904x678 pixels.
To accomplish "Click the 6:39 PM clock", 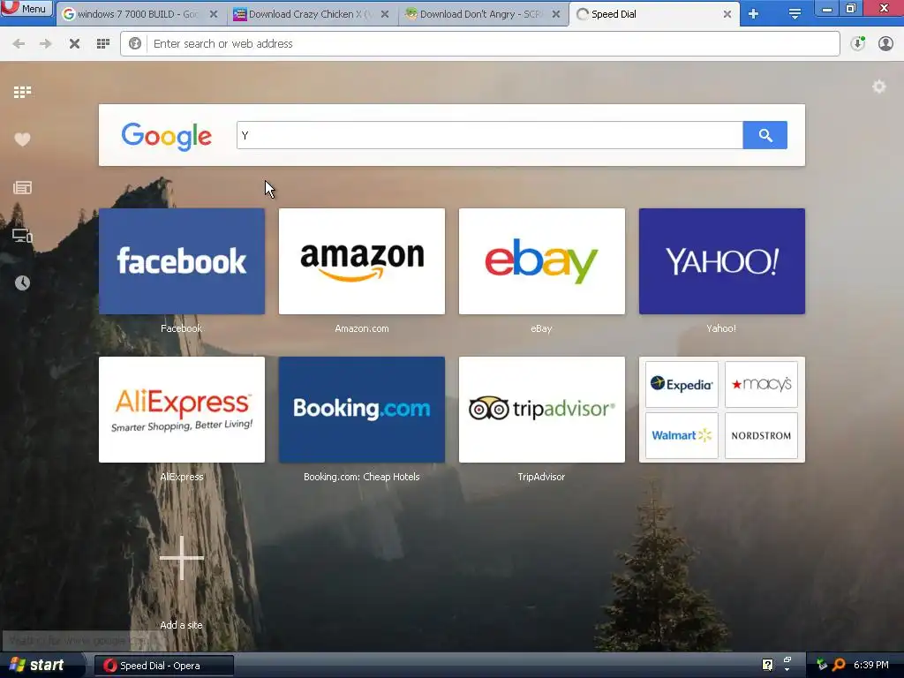I will click(871, 666).
